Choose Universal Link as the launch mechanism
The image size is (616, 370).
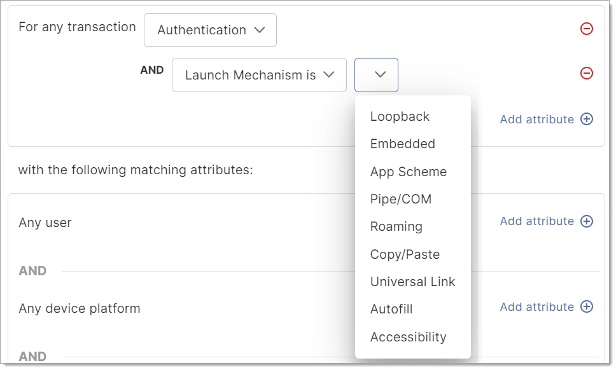[412, 282]
